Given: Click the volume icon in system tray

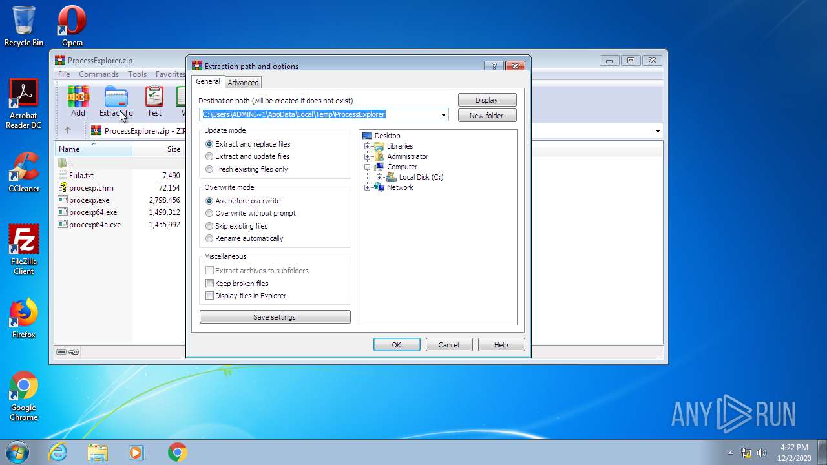Looking at the screenshot, I should pos(762,453).
